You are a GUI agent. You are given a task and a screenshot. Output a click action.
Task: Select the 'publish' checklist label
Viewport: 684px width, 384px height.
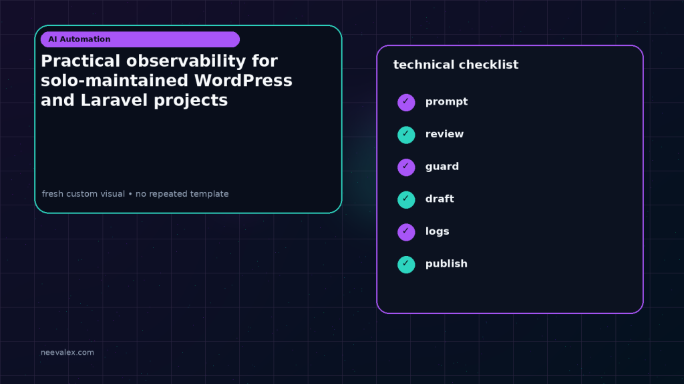446,264
